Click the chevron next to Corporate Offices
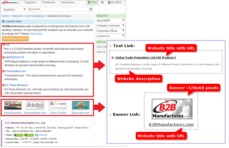229x148 pixels. coord(123,30)
